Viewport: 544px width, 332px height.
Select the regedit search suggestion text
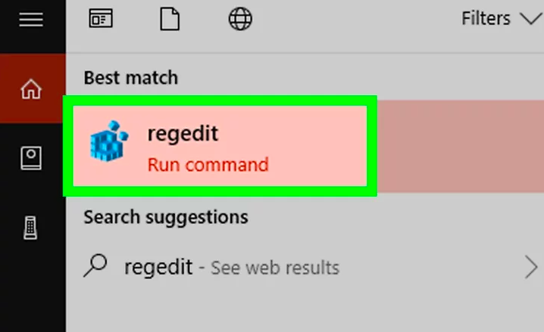158,268
